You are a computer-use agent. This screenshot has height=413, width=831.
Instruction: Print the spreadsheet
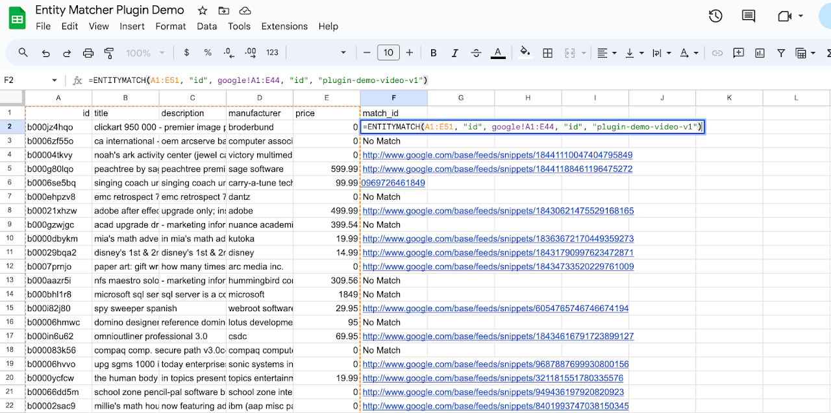pyautogui.click(x=88, y=53)
